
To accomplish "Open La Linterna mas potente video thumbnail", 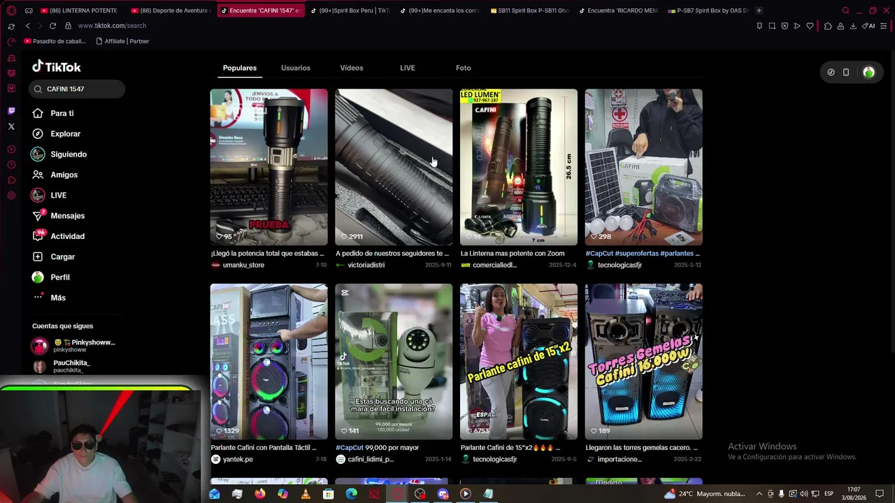I will 519,167.
